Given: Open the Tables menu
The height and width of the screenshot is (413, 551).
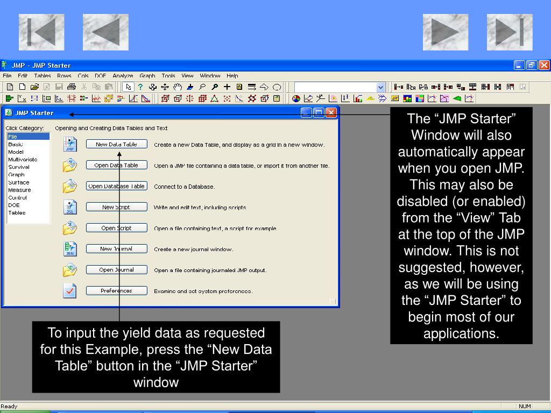Looking at the screenshot, I should (42, 75).
